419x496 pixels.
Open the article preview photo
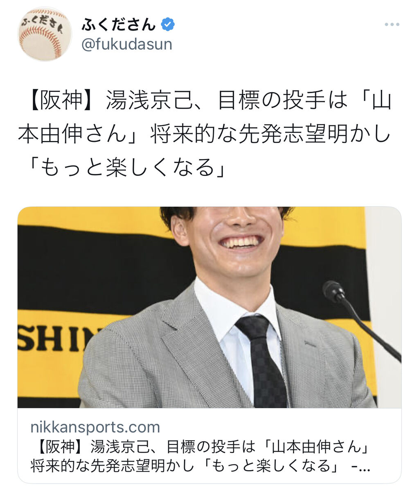click(x=209, y=307)
